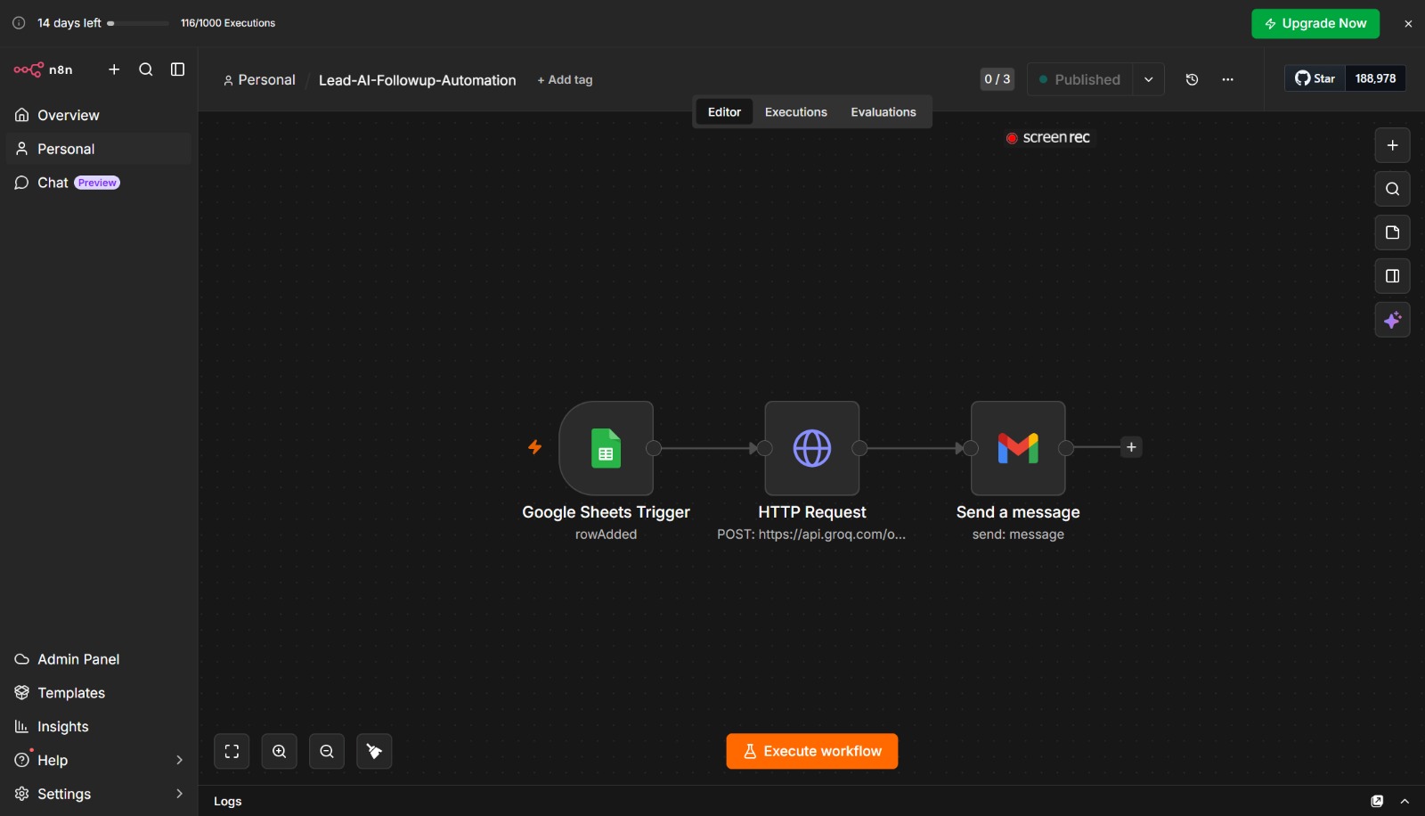The image size is (1425, 816).
Task: Edit workflow name Lead-AI-Followup-Automation
Action: [417, 80]
